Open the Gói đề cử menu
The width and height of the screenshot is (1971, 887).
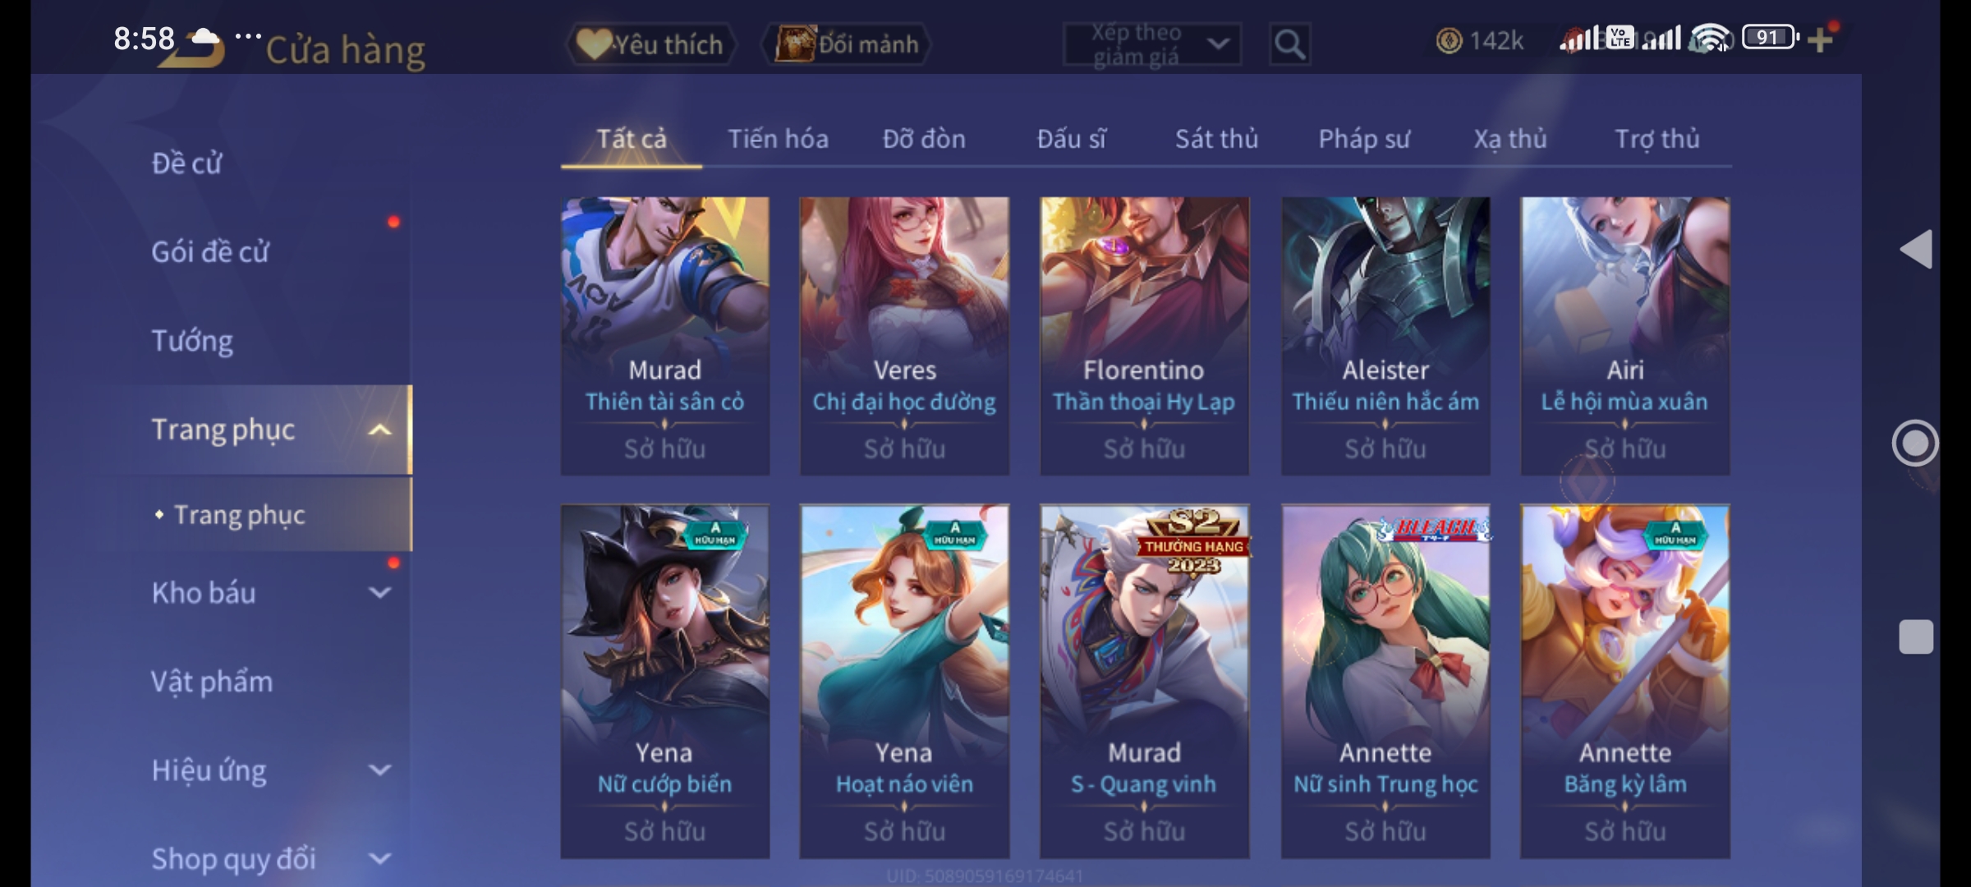pyautogui.click(x=210, y=252)
